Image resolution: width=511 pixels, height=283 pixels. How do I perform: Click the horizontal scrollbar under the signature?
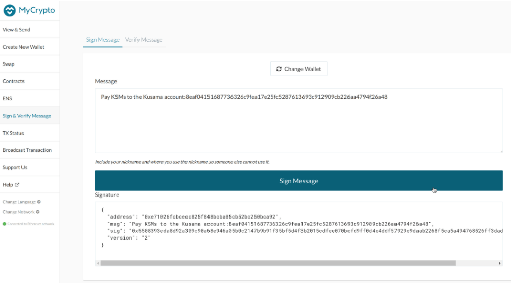[x=278, y=263]
